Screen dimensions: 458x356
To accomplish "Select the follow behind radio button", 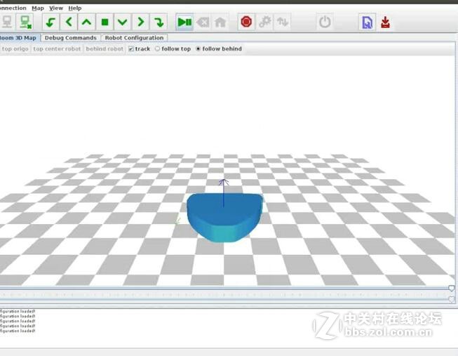I will click(198, 49).
